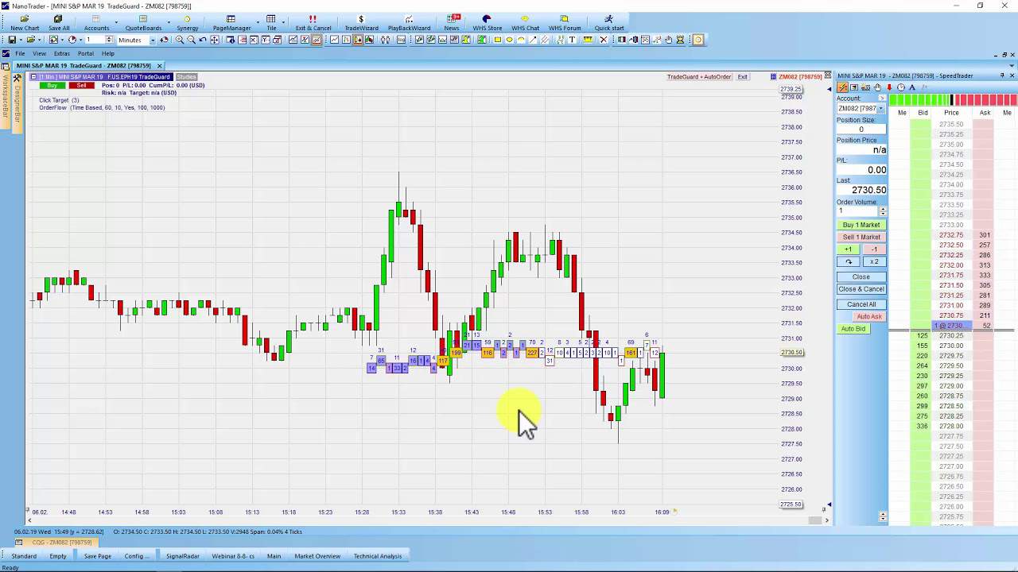Image resolution: width=1018 pixels, height=572 pixels.
Task: Click the timeframe value spinner arrows
Action: [x=110, y=40]
